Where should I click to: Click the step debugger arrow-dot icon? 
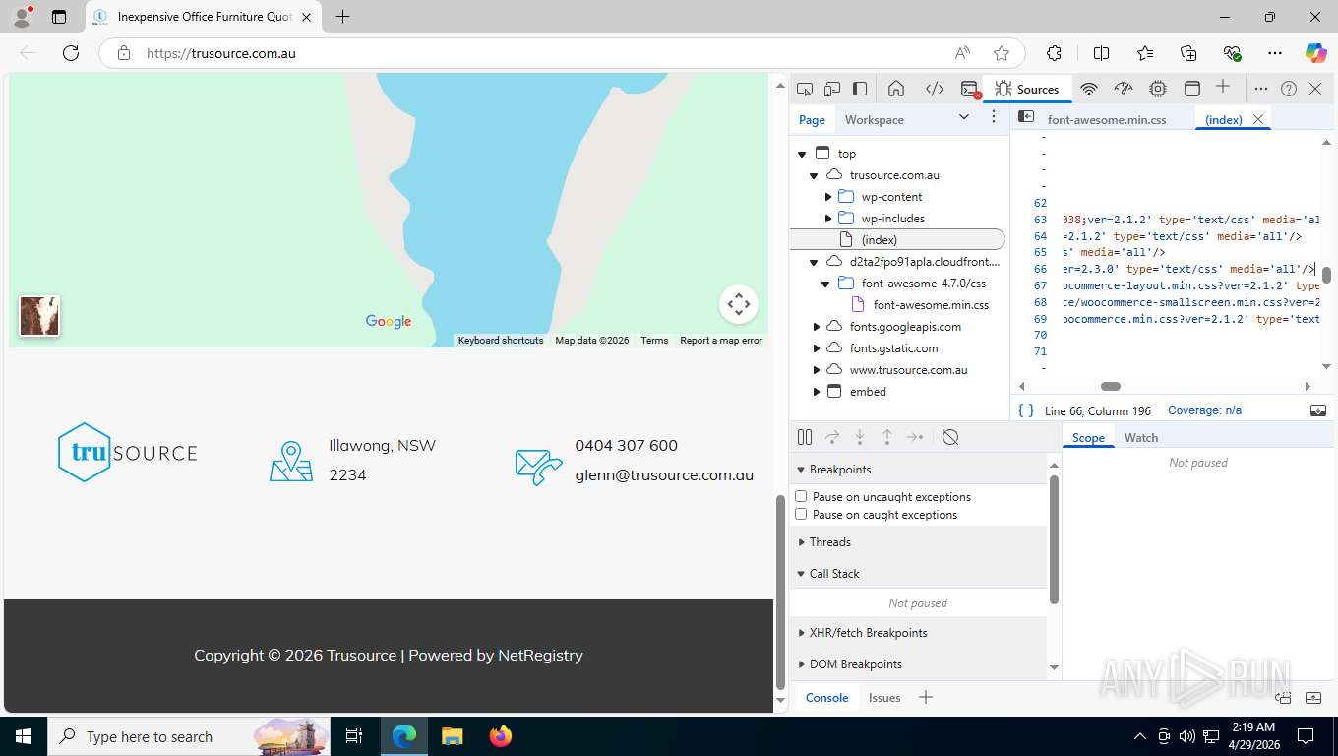tap(915, 437)
